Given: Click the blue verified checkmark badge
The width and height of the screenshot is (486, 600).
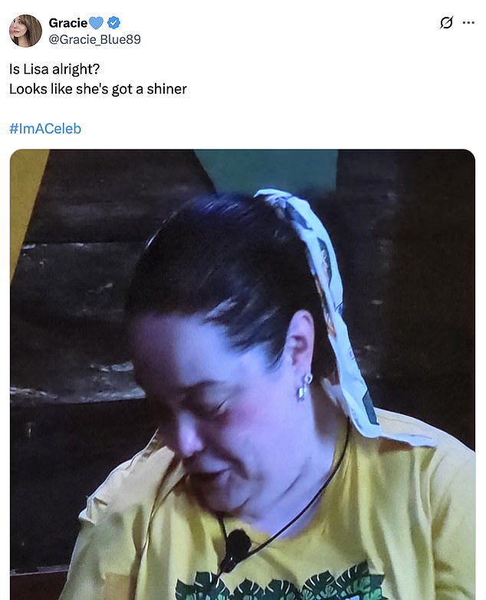Looking at the screenshot, I should click(113, 23).
